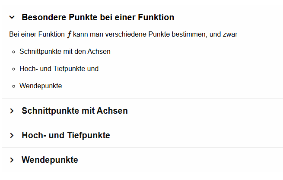Viewport: 283px width, 180px height.
Task: Select the list text 'Wendepunkte.'
Action: (41, 86)
